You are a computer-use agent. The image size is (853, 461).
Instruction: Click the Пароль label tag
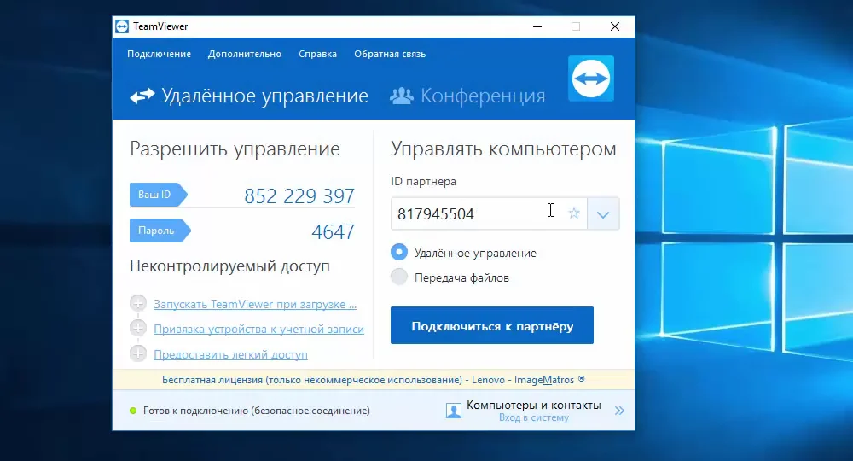[x=160, y=230]
